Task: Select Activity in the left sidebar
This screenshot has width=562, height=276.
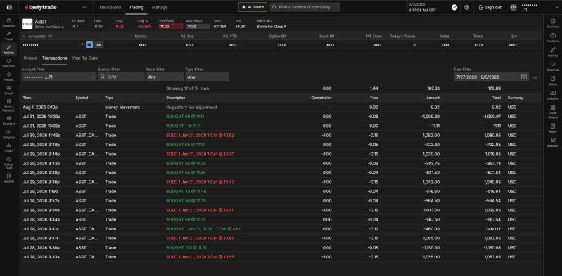Action: click(x=8, y=49)
